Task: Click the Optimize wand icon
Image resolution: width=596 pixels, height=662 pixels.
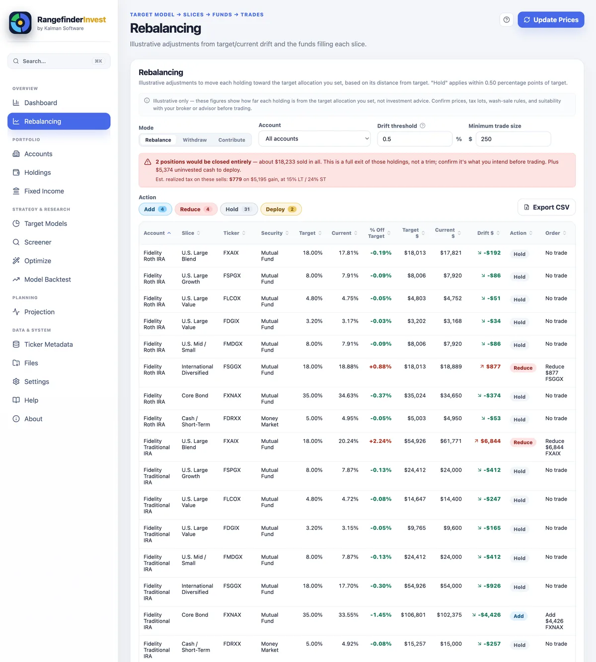Action: (x=16, y=261)
